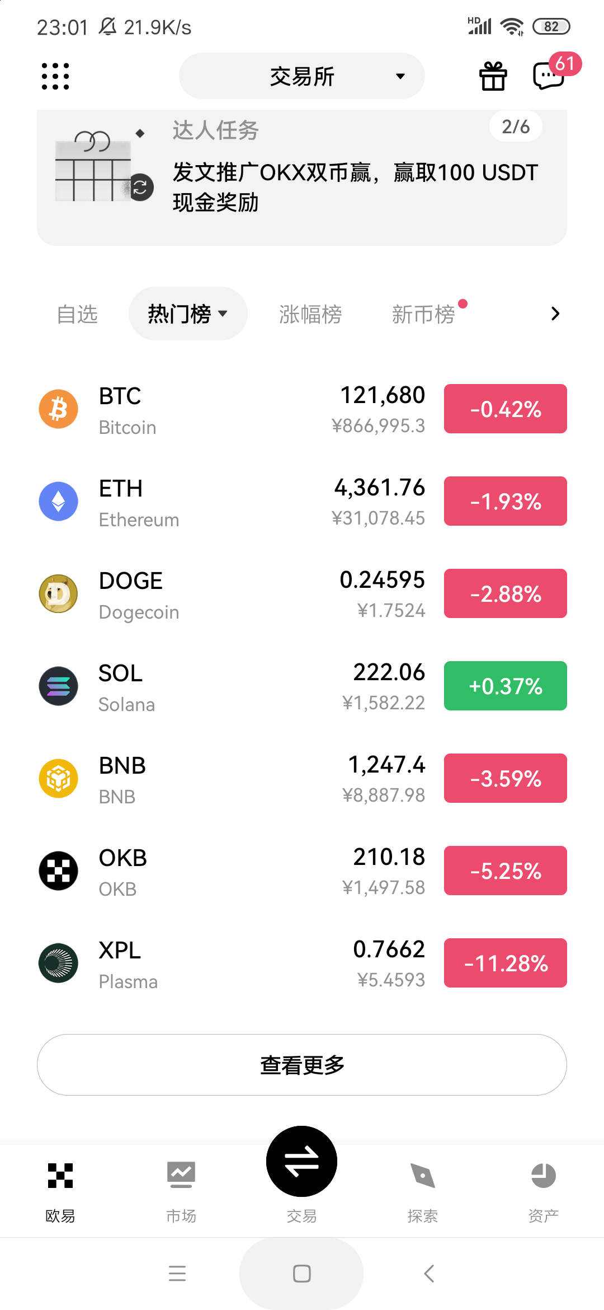Viewport: 604px width, 1310px height.
Task: Switch to 新币榜 new coins tab
Action: click(x=423, y=314)
